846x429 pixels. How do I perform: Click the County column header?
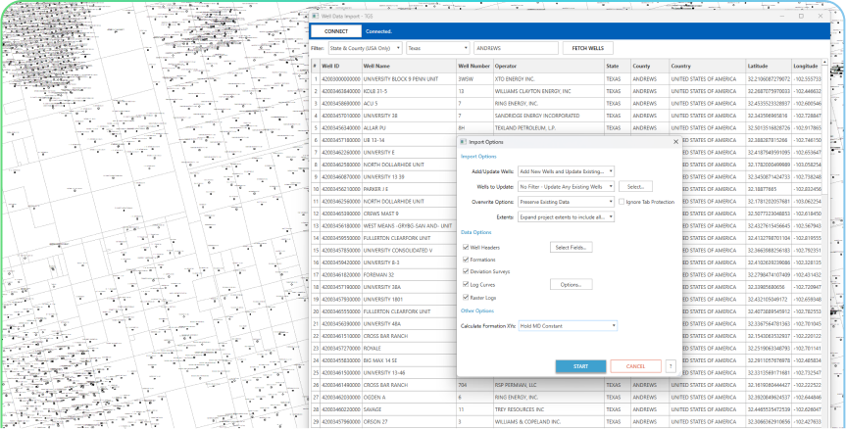pos(650,66)
